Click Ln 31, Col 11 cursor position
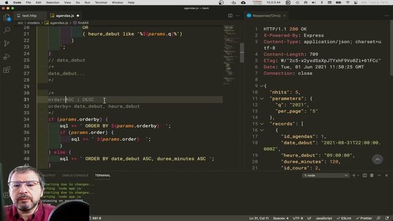 pos(259,219)
